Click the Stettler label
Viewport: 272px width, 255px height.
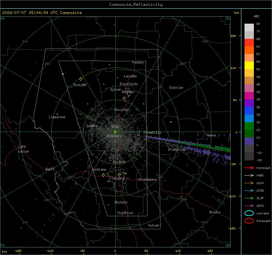[176, 88]
